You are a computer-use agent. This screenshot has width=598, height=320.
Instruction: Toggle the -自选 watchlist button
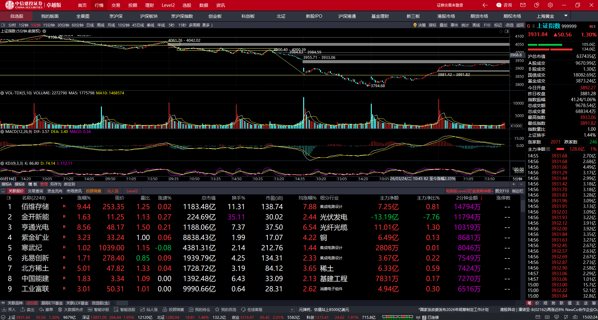click(x=509, y=25)
